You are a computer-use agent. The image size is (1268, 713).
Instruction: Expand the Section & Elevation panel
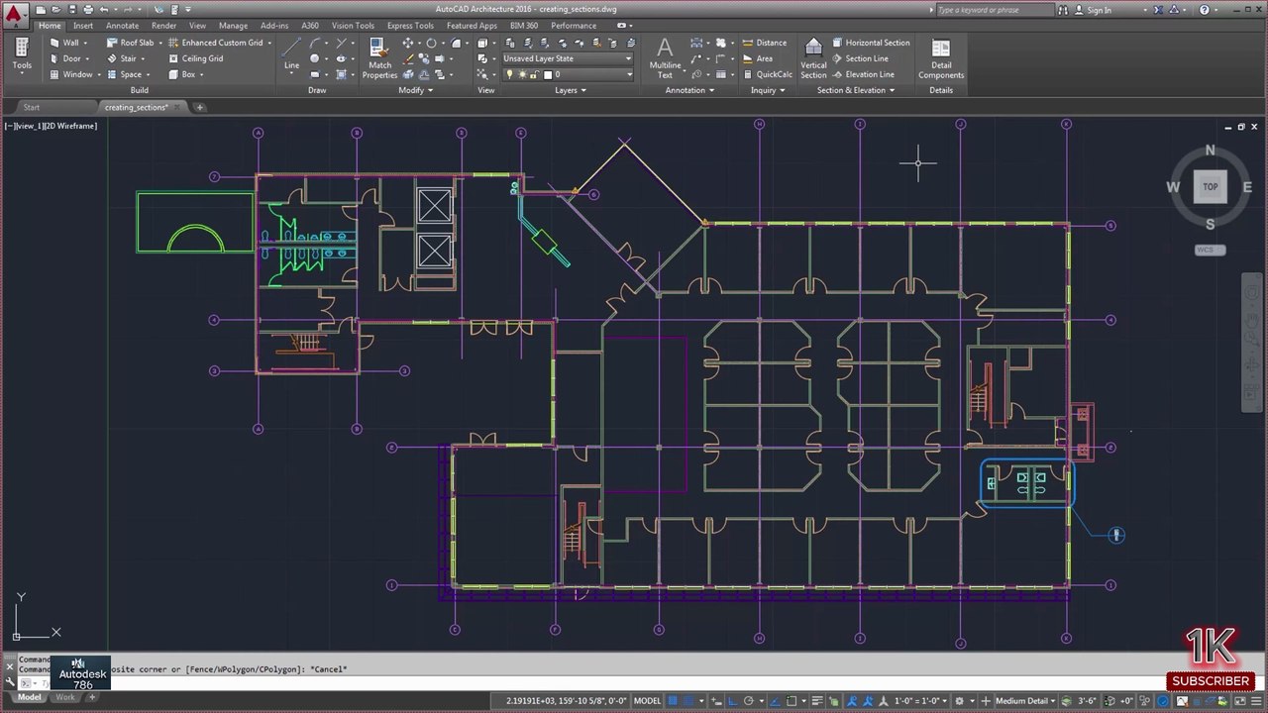(856, 90)
